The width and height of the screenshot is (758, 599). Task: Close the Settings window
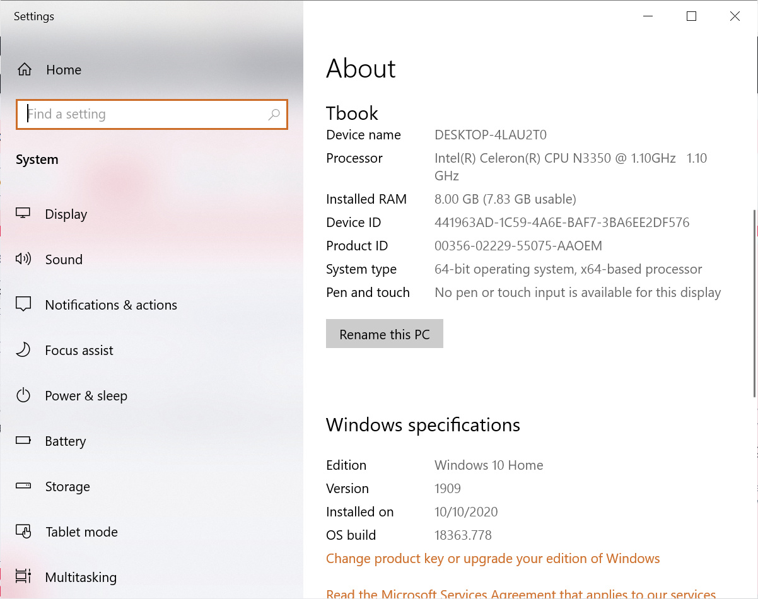(735, 16)
